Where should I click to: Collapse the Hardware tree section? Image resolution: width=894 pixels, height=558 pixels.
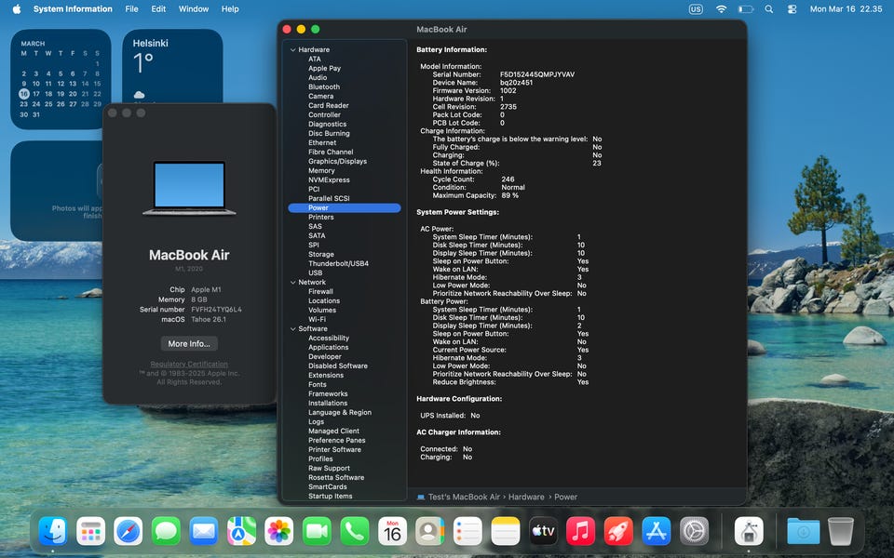pyautogui.click(x=292, y=50)
